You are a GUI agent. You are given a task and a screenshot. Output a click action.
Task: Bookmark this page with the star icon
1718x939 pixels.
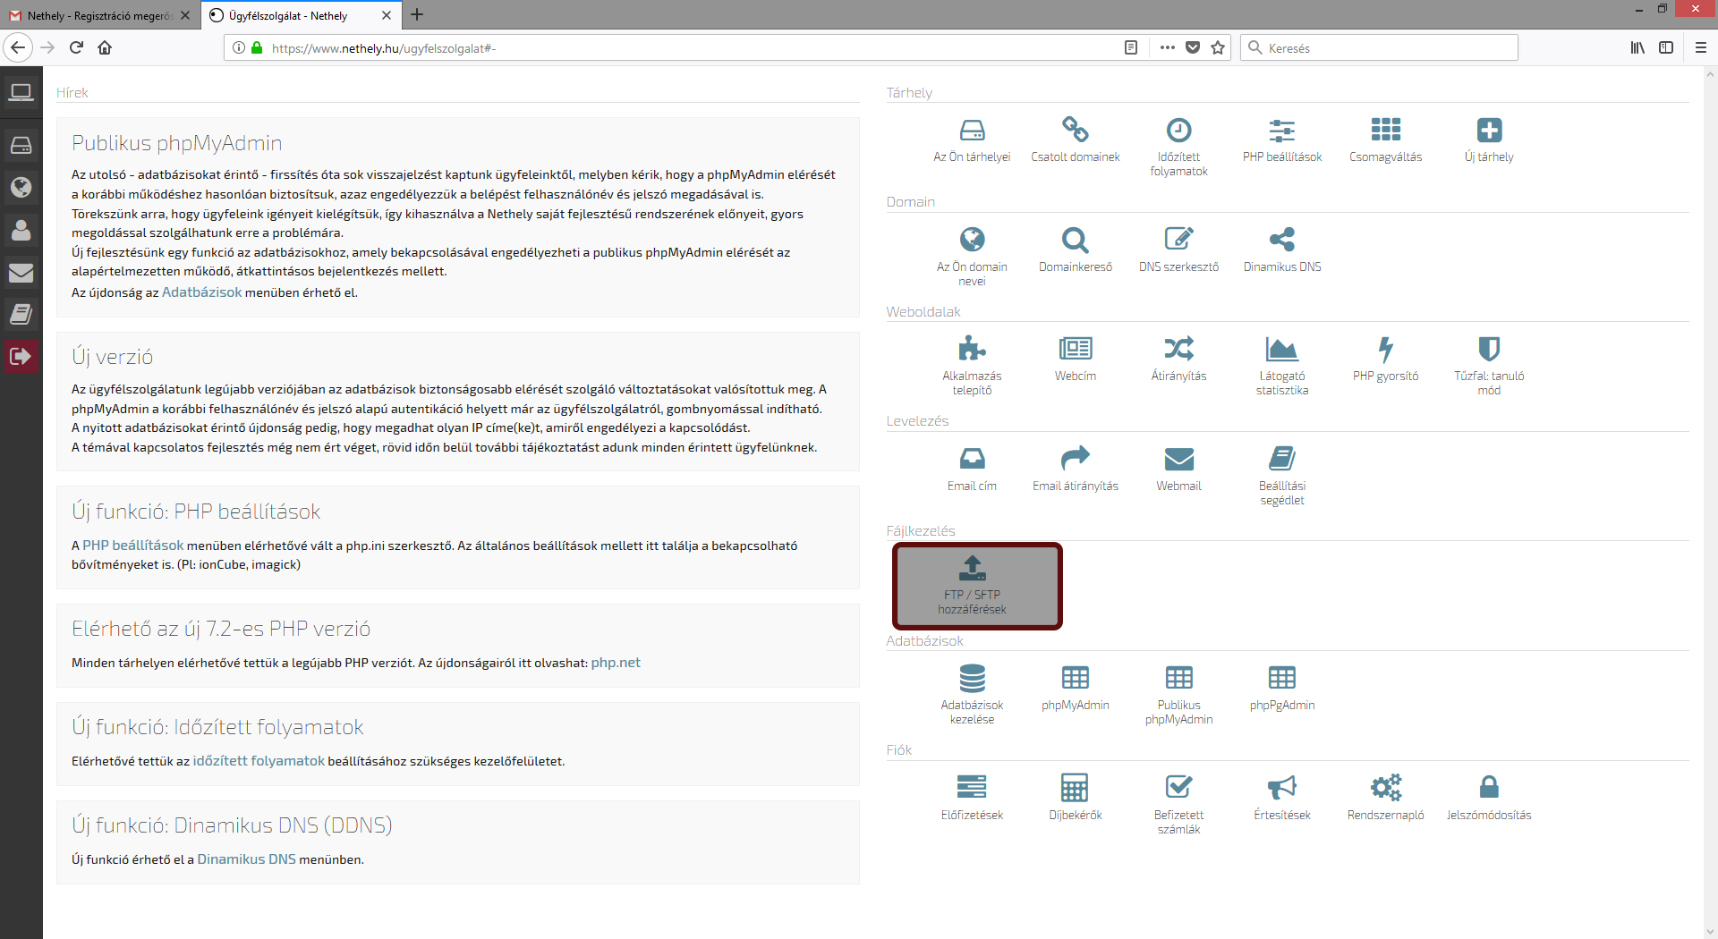pyautogui.click(x=1218, y=48)
